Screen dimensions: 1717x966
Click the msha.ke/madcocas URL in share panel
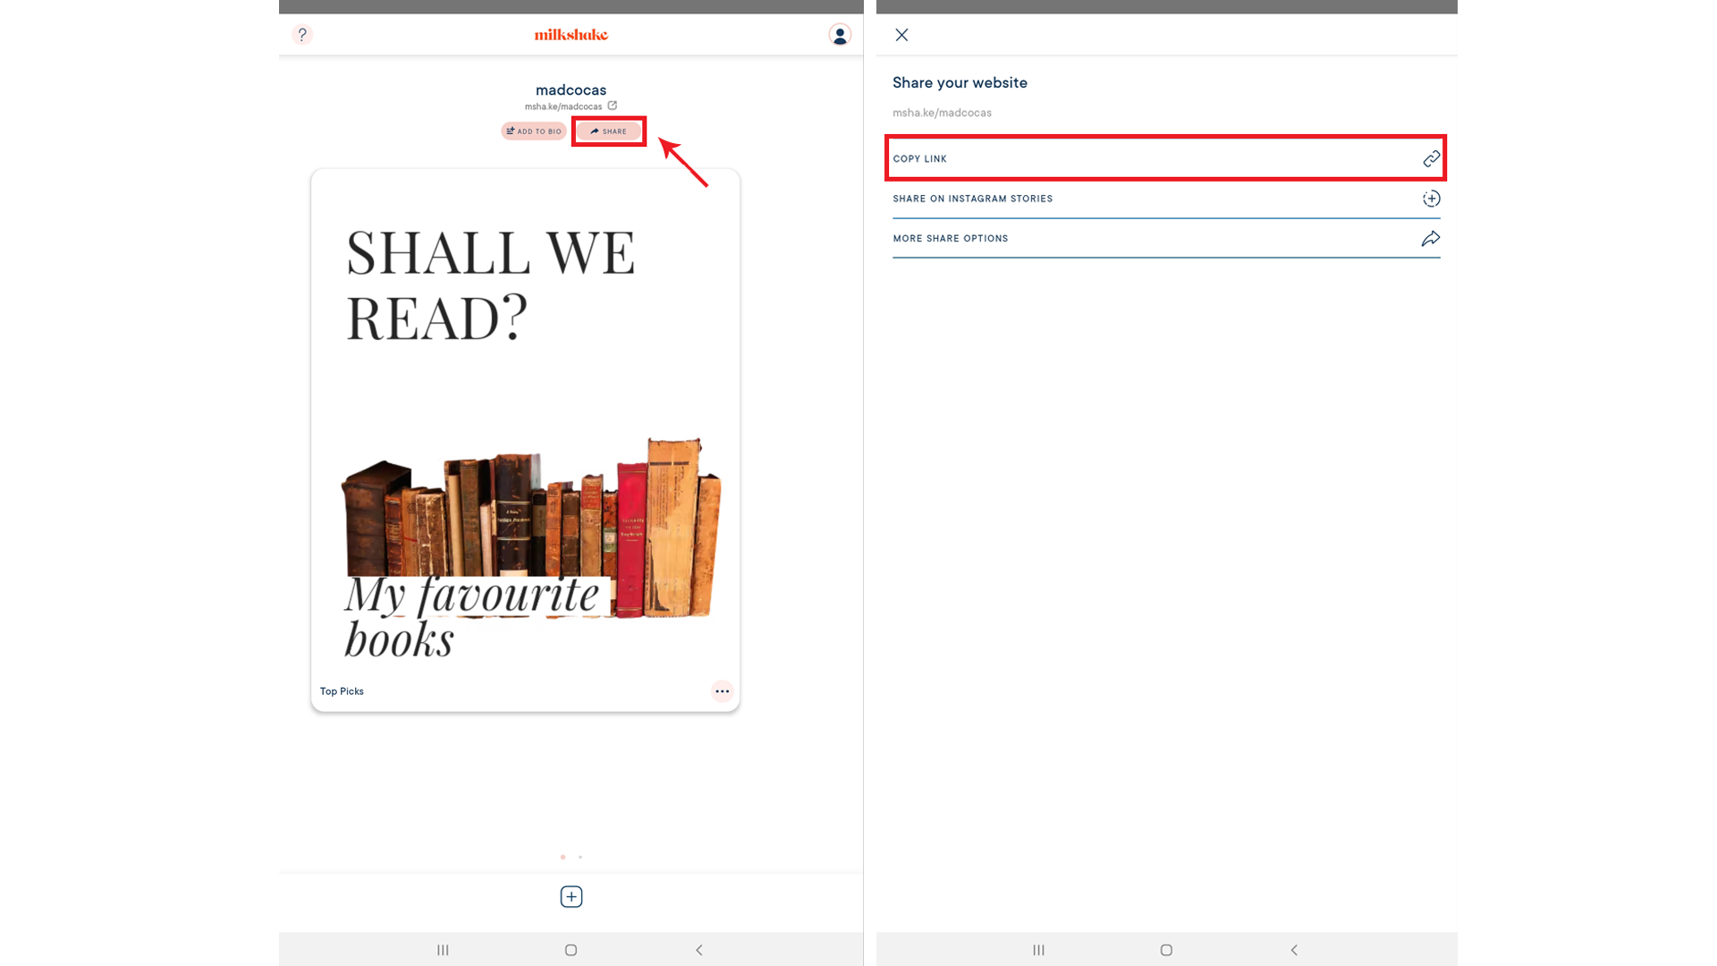coord(942,113)
